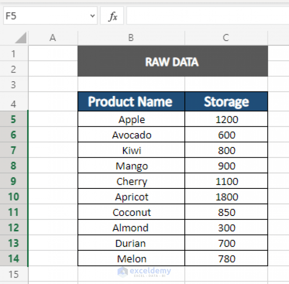The height and width of the screenshot is (284, 289).
Task: Select the cell containing Almond
Action: click(131, 227)
